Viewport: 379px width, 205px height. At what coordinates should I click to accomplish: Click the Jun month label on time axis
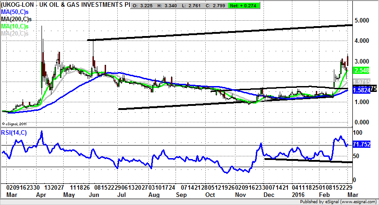point(93,196)
